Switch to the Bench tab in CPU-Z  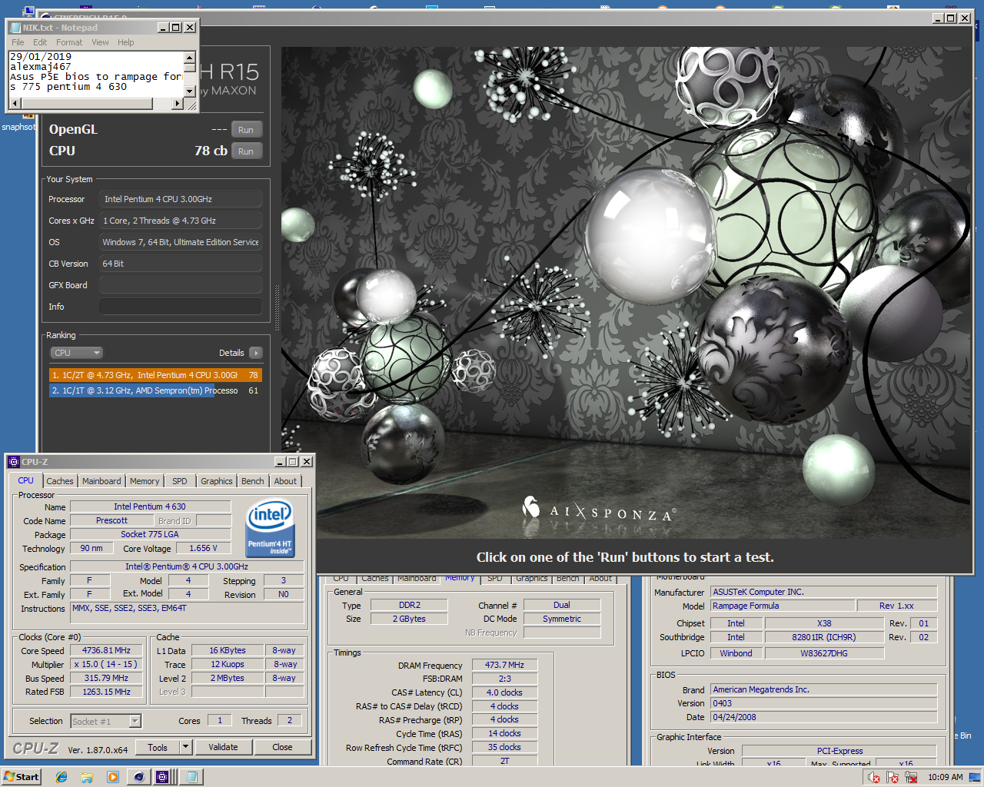[253, 481]
